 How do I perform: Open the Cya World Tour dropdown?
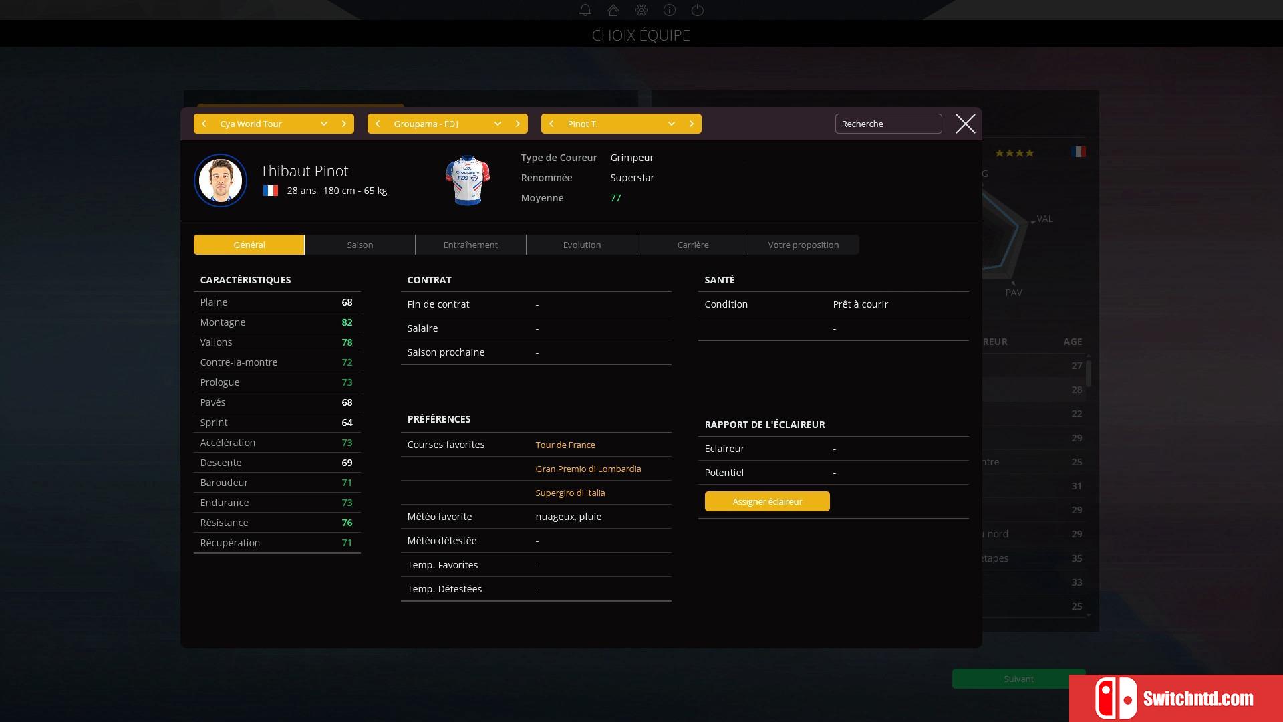pos(324,124)
